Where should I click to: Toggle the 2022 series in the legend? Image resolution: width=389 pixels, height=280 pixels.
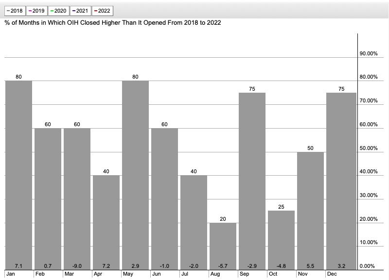point(103,11)
